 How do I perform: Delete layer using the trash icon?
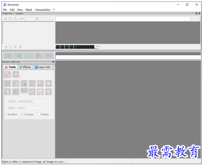click(x=10, y=47)
